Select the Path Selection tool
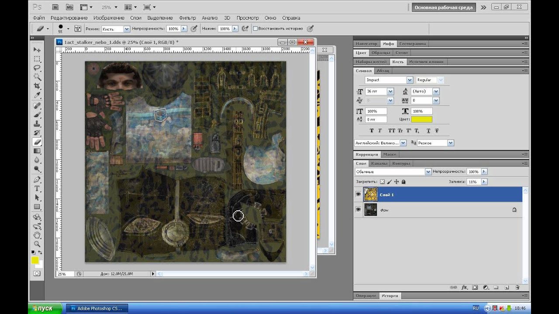The height and width of the screenshot is (314, 559). (37, 198)
